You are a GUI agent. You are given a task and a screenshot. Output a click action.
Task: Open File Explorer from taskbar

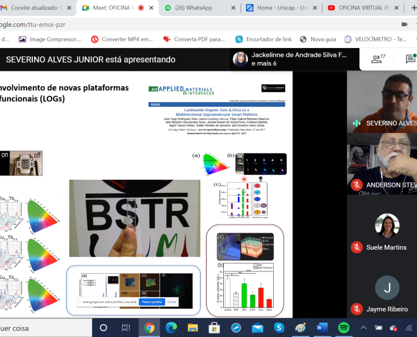pyautogui.click(x=193, y=328)
